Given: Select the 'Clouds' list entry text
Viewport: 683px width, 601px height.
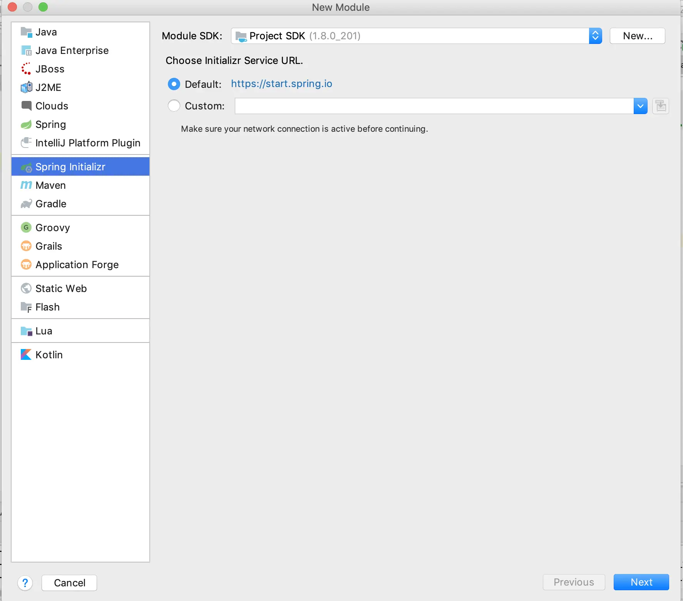Looking at the screenshot, I should click(52, 106).
